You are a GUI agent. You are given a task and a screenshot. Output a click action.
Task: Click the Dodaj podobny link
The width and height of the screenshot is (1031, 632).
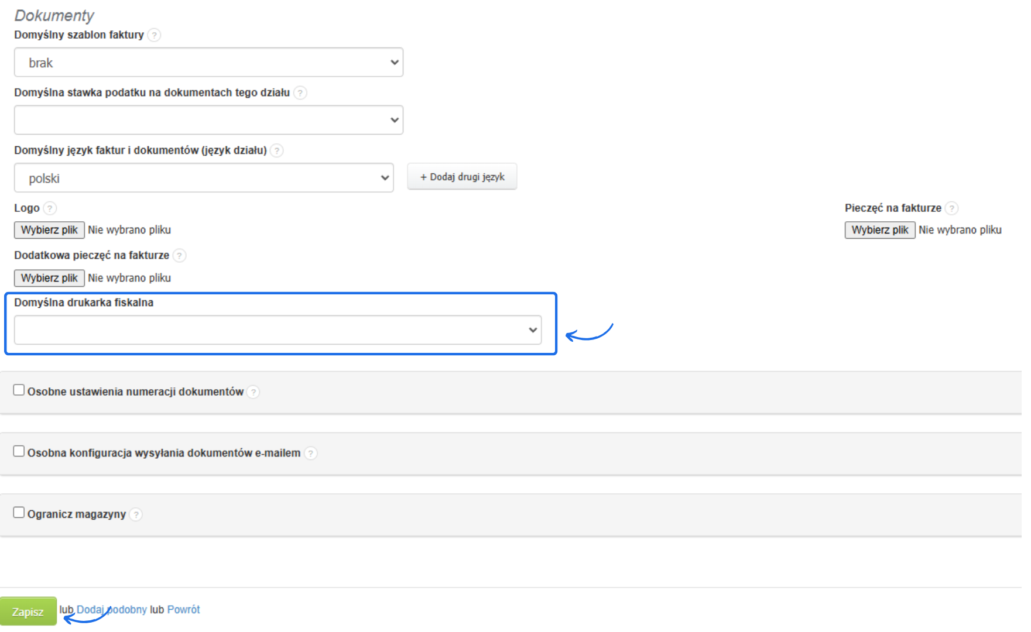pyautogui.click(x=112, y=610)
